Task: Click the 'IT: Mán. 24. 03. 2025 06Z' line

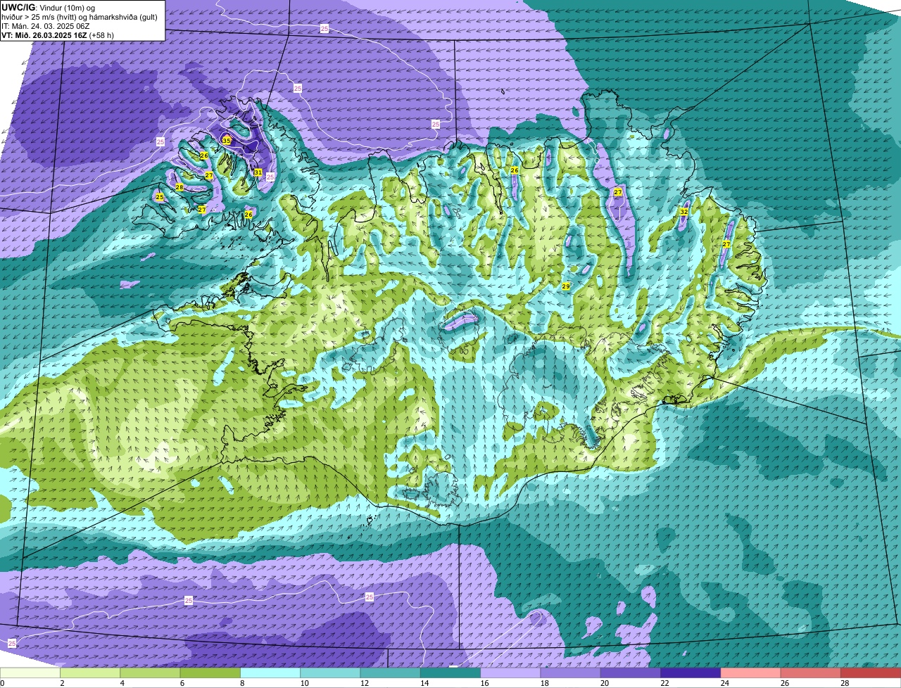Action: pos(46,26)
